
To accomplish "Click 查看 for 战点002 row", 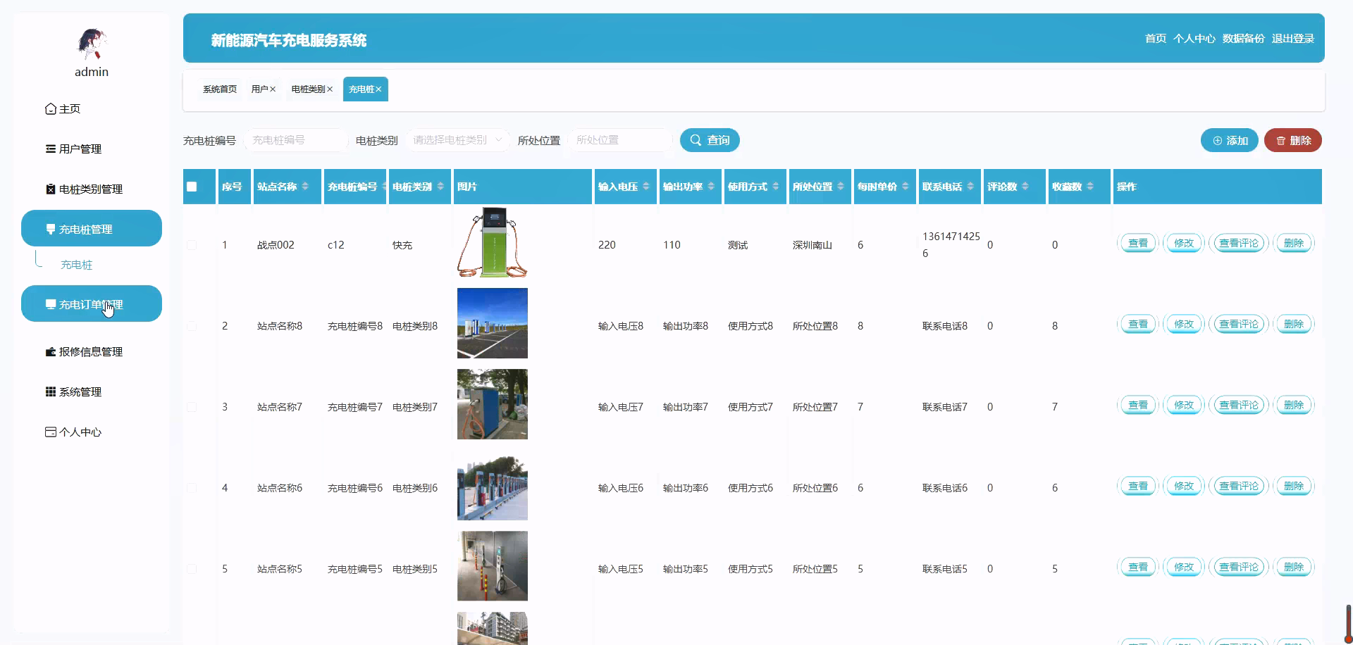I will click(1138, 244).
